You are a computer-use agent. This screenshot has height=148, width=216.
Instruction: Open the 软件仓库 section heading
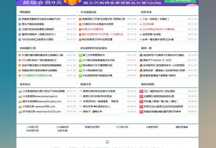point(146,12)
